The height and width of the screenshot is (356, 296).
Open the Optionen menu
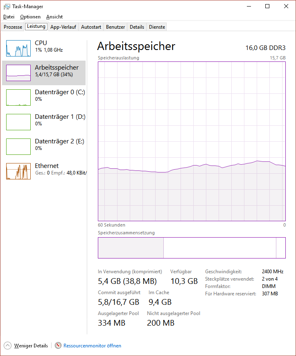30,17
